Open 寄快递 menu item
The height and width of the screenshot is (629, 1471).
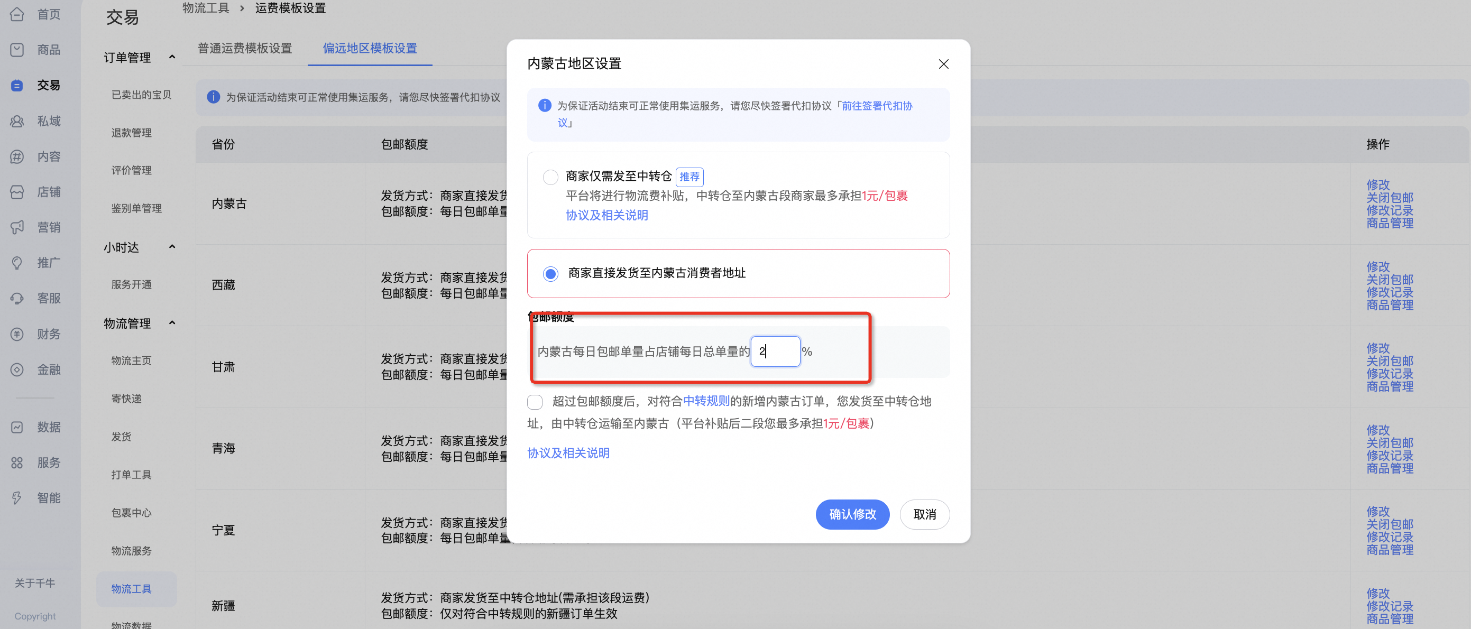[x=126, y=399]
